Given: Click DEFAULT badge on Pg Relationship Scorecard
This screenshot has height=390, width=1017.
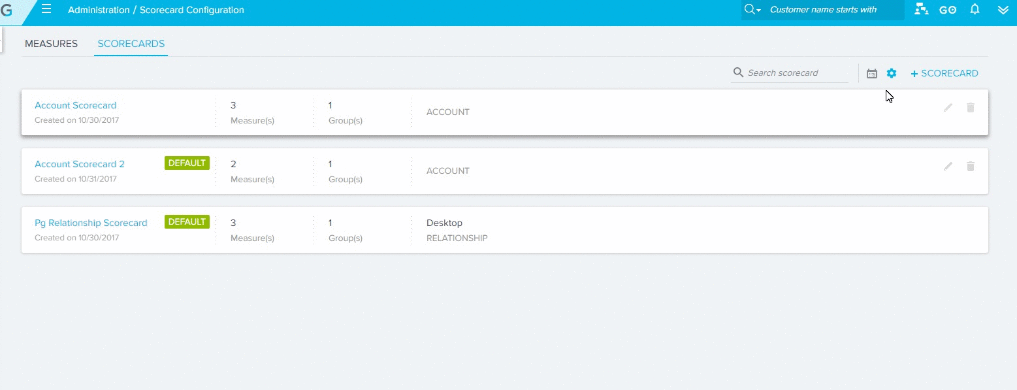Looking at the screenshot, I should coord(187,222).
